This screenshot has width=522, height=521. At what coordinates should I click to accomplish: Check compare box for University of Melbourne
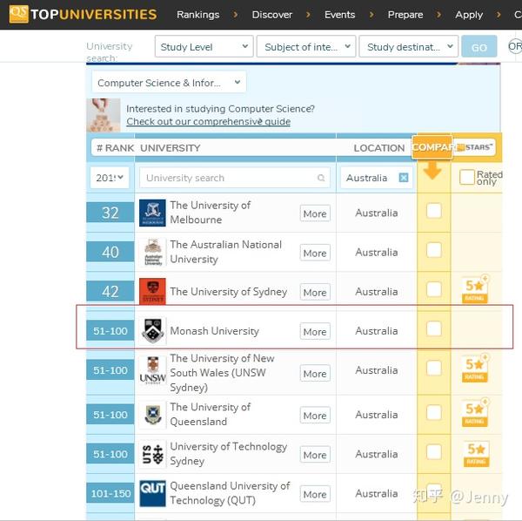[x=434, y=211]
